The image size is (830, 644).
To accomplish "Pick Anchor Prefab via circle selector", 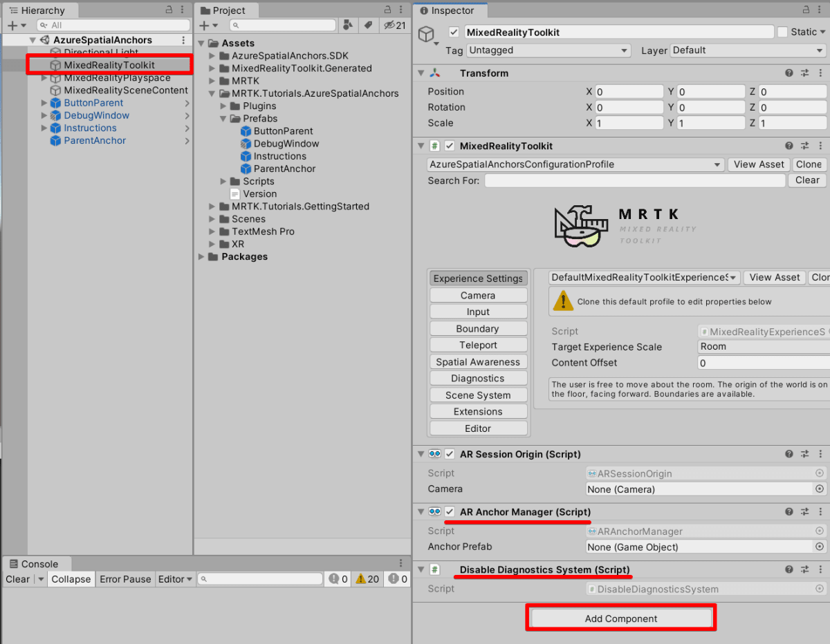I will [820, 547].
